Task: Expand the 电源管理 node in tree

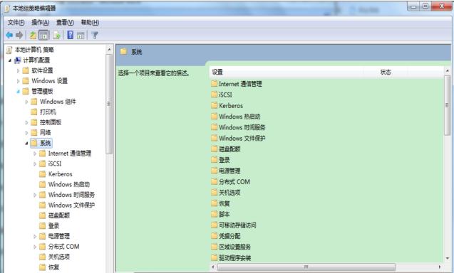Action: (35, 236)
